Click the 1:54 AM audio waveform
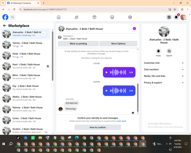Image resolution: width=191 pixels, height=153 pixels. click(118, 72)
